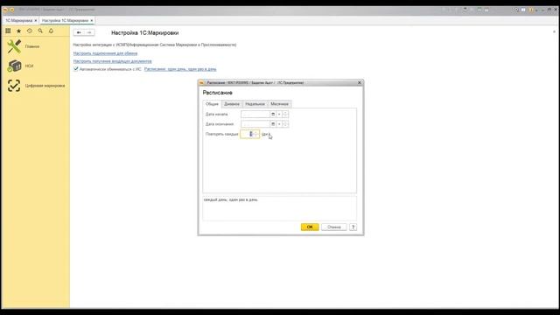The image size is (560, 315).
Task: Click the Дата окончания spinner control
Action: 285,124
